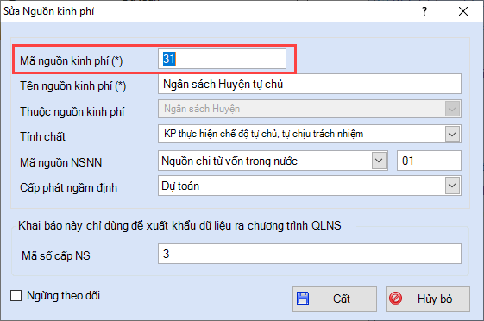
Task: Click the Tính chất combo box value text
Action: tap(264, 134)
